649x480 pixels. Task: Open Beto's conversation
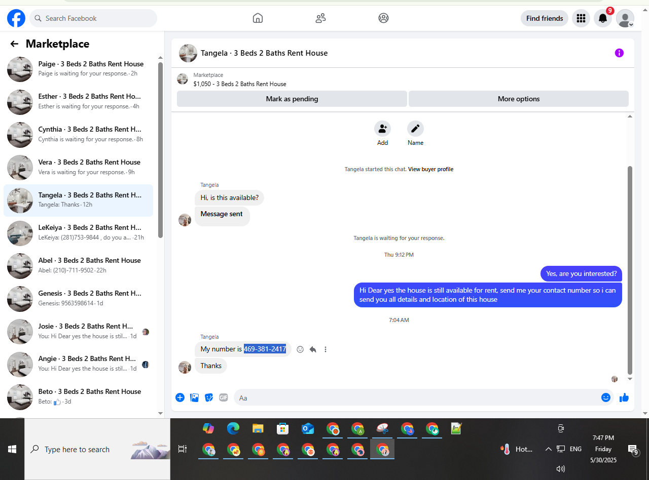pos(79,397)
